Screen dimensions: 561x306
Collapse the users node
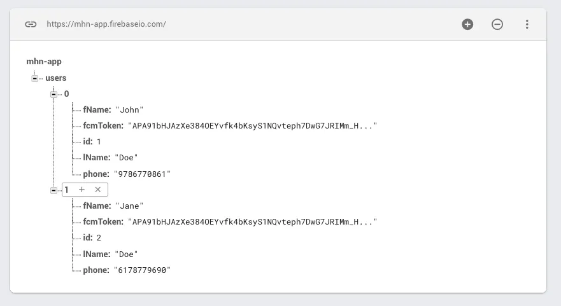click(x=35, y=78)
